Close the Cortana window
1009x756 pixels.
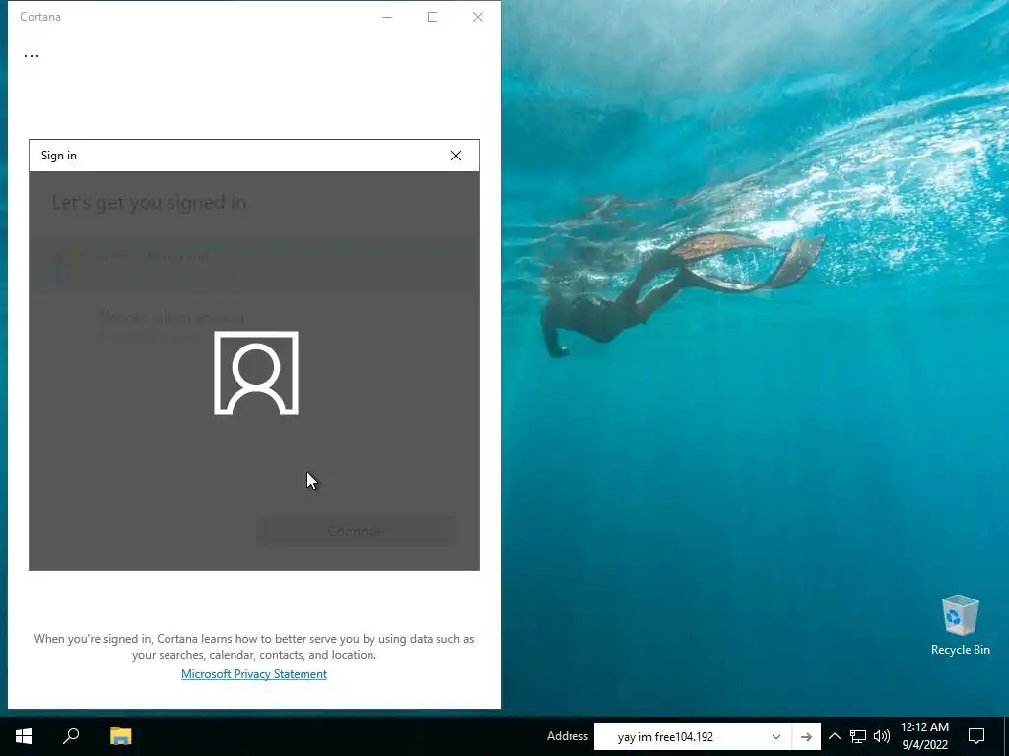tap(478, 17)
